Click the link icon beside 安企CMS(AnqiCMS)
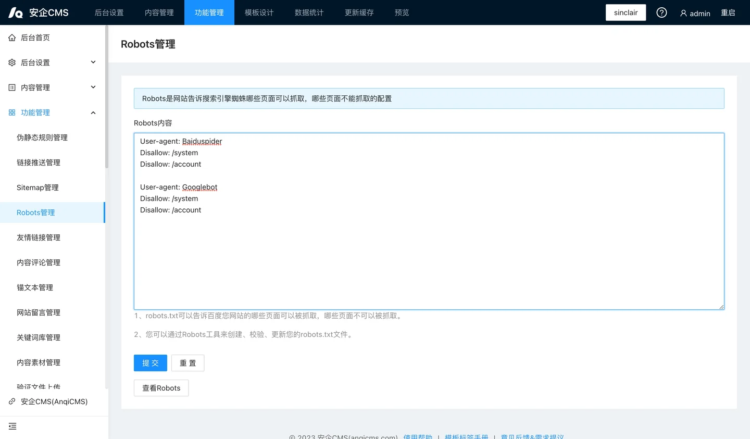The width and height of the screenshot is (750, 439). (12, 402)
